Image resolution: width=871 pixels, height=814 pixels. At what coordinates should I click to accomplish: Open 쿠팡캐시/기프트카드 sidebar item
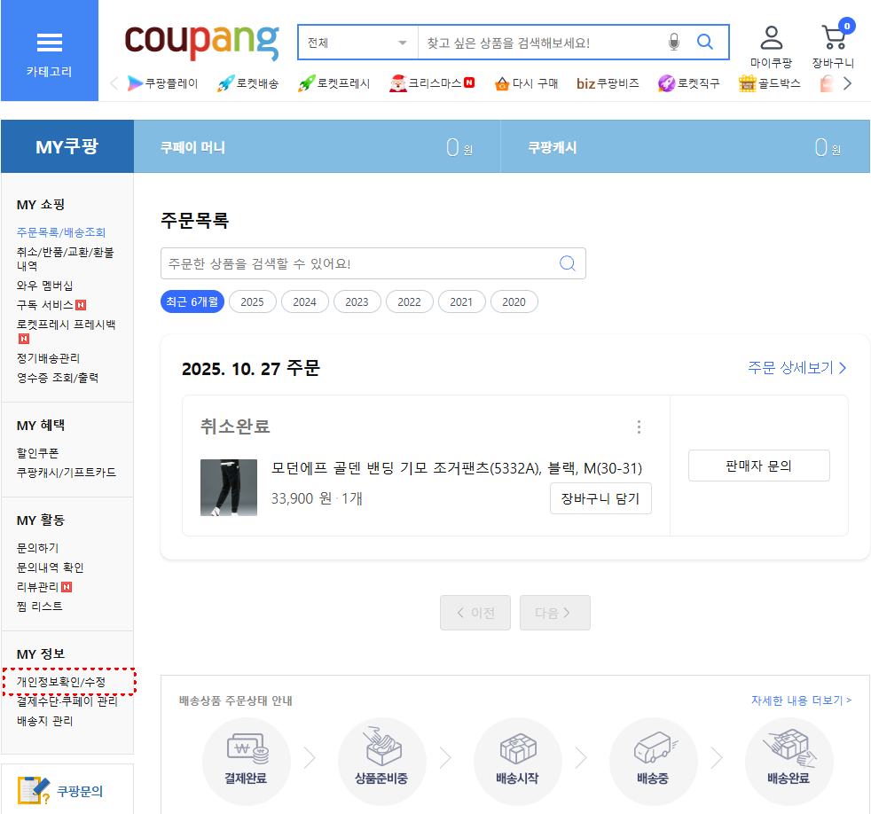tap(67, 473)
